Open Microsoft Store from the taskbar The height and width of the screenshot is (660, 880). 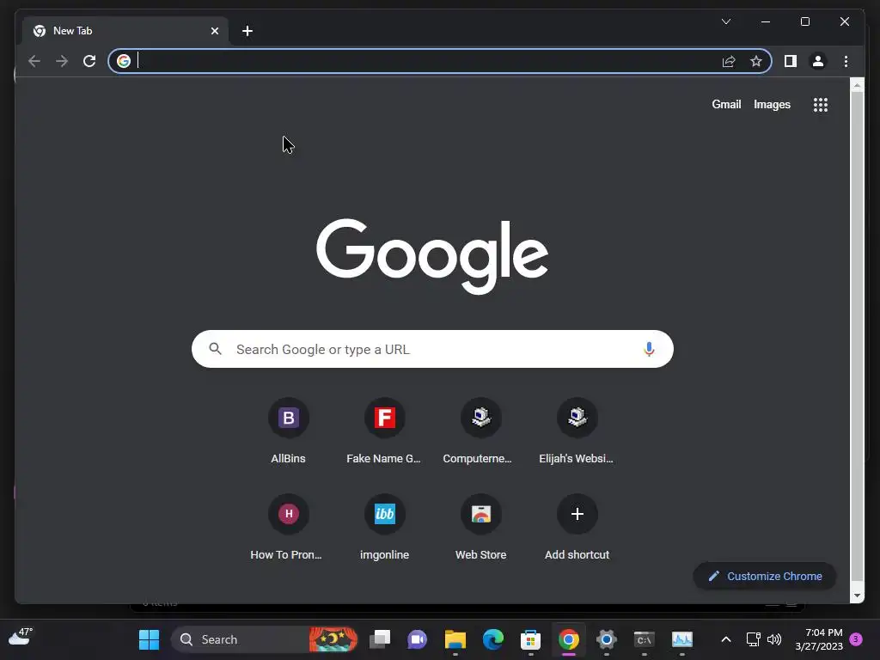(x=530, y=639)
